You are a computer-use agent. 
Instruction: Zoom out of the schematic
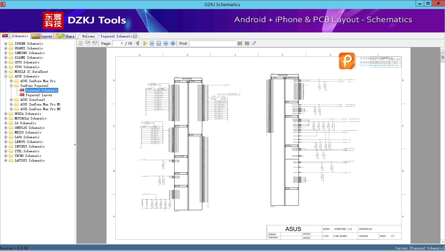(x=166, y=43)
